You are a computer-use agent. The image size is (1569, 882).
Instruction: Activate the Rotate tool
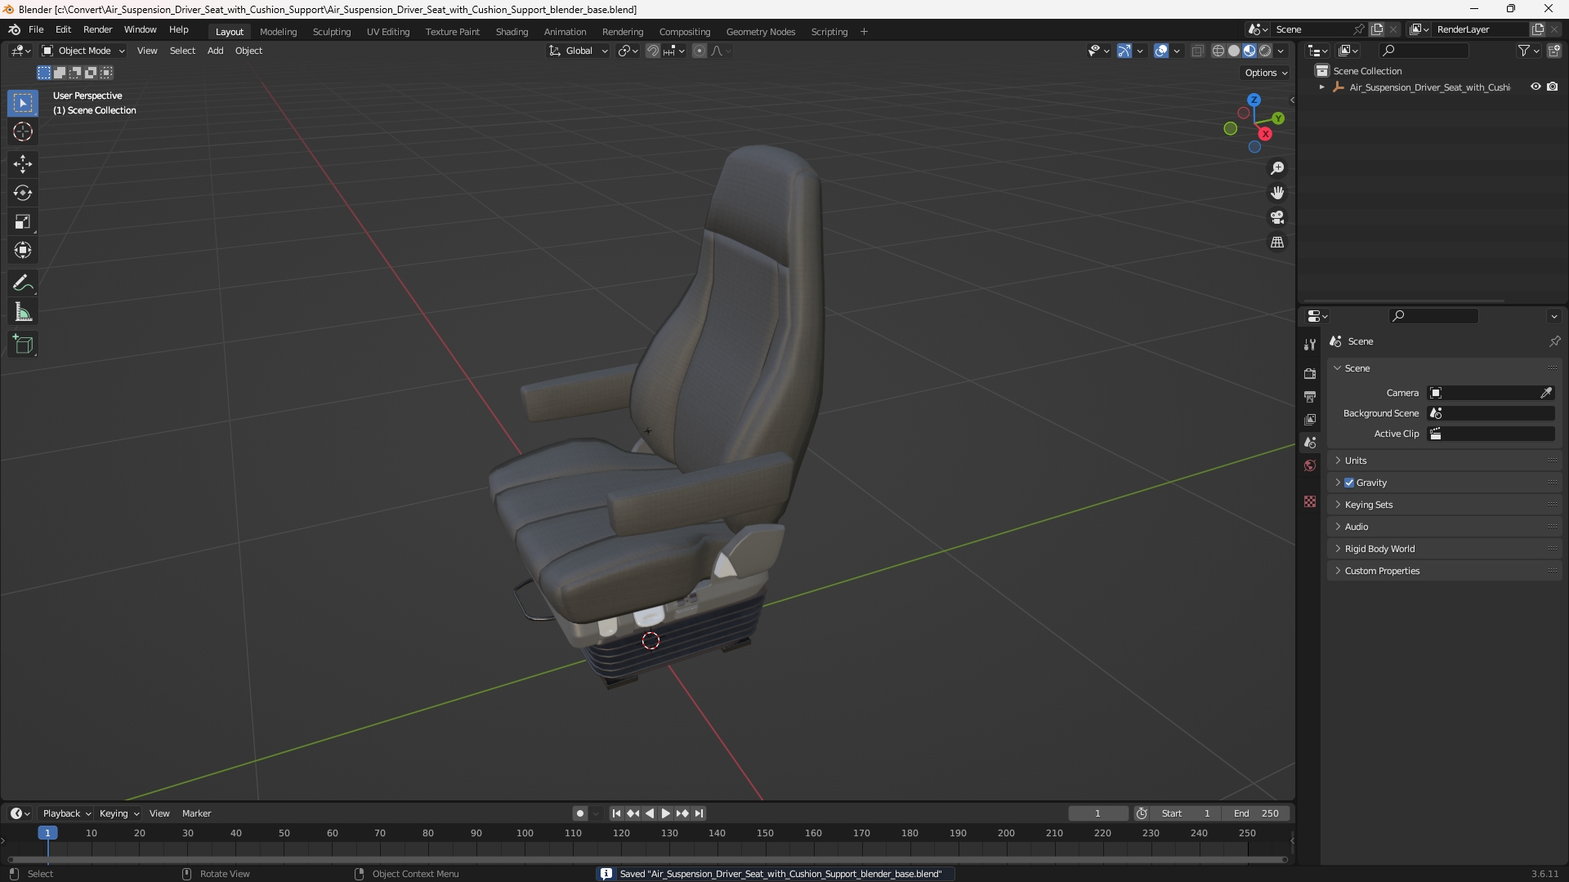point(23,193)
